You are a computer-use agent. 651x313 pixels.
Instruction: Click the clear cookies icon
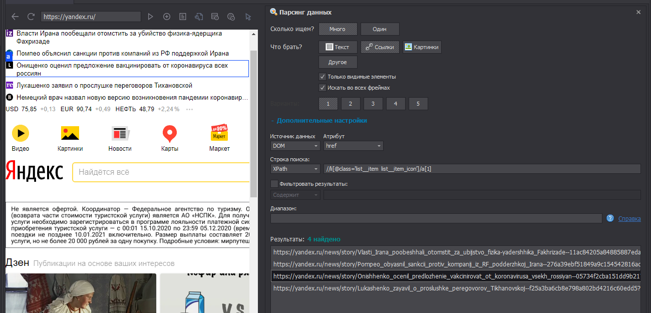pos(231,17)
